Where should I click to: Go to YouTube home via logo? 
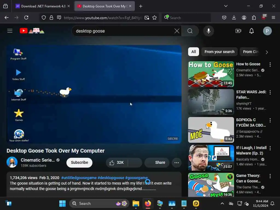[x=32, y=31]
